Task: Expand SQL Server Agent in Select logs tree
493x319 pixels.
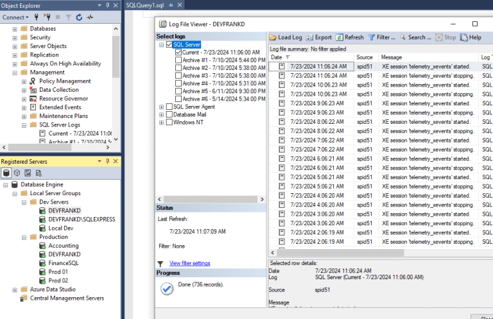Action: pyautogui.click(x=161, y=107)
